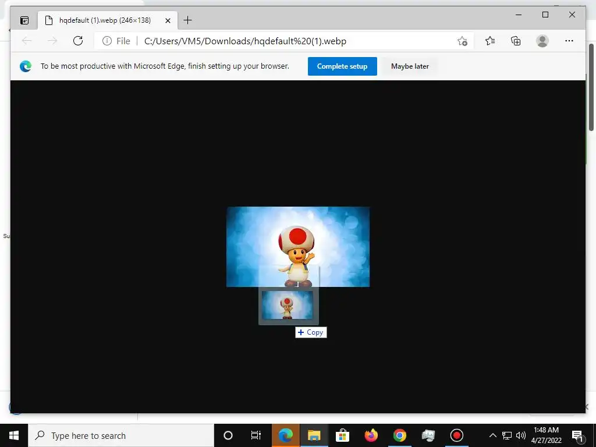Open the monitor app icon on taskbar
The height and width of the screenshot is (447, 596).
tap(428, 435)
